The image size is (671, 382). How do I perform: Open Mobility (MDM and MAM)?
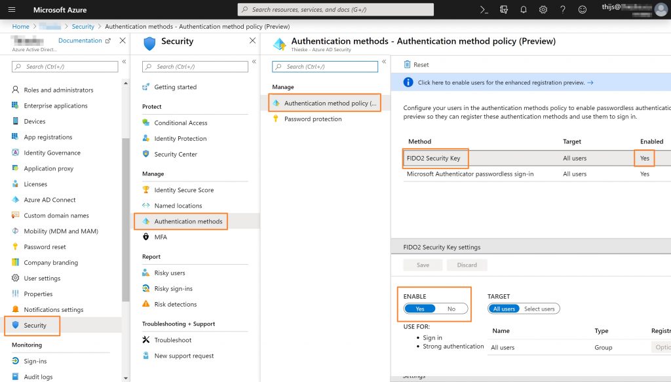pyautogui.click(x=61, y=231)
